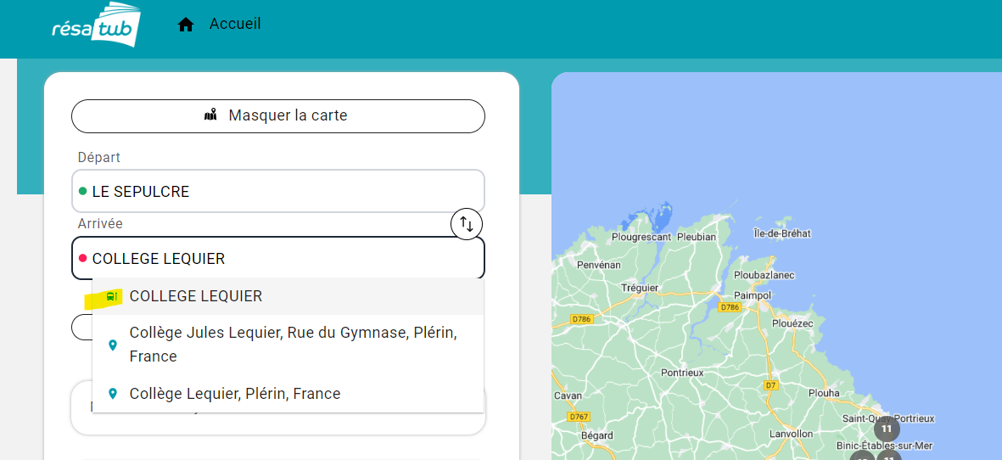This screenshot has width=1002, height=460.
Task: Pick Collège Lequier, Plérin, France suggestion
Action: point(235,394)
